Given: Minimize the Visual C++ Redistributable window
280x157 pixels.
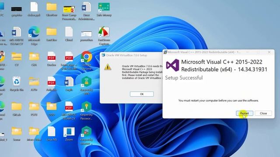Looking at the screenshot, I should 247,52.
